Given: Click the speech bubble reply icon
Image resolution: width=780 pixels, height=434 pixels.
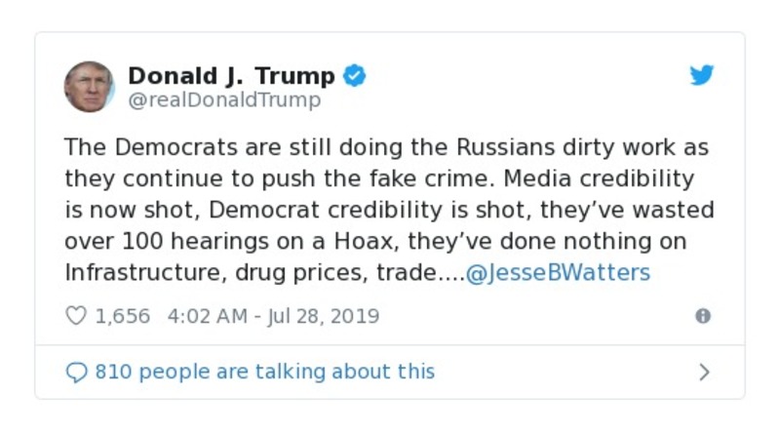Looking at the screenshot, I should (x=76, y=372).
